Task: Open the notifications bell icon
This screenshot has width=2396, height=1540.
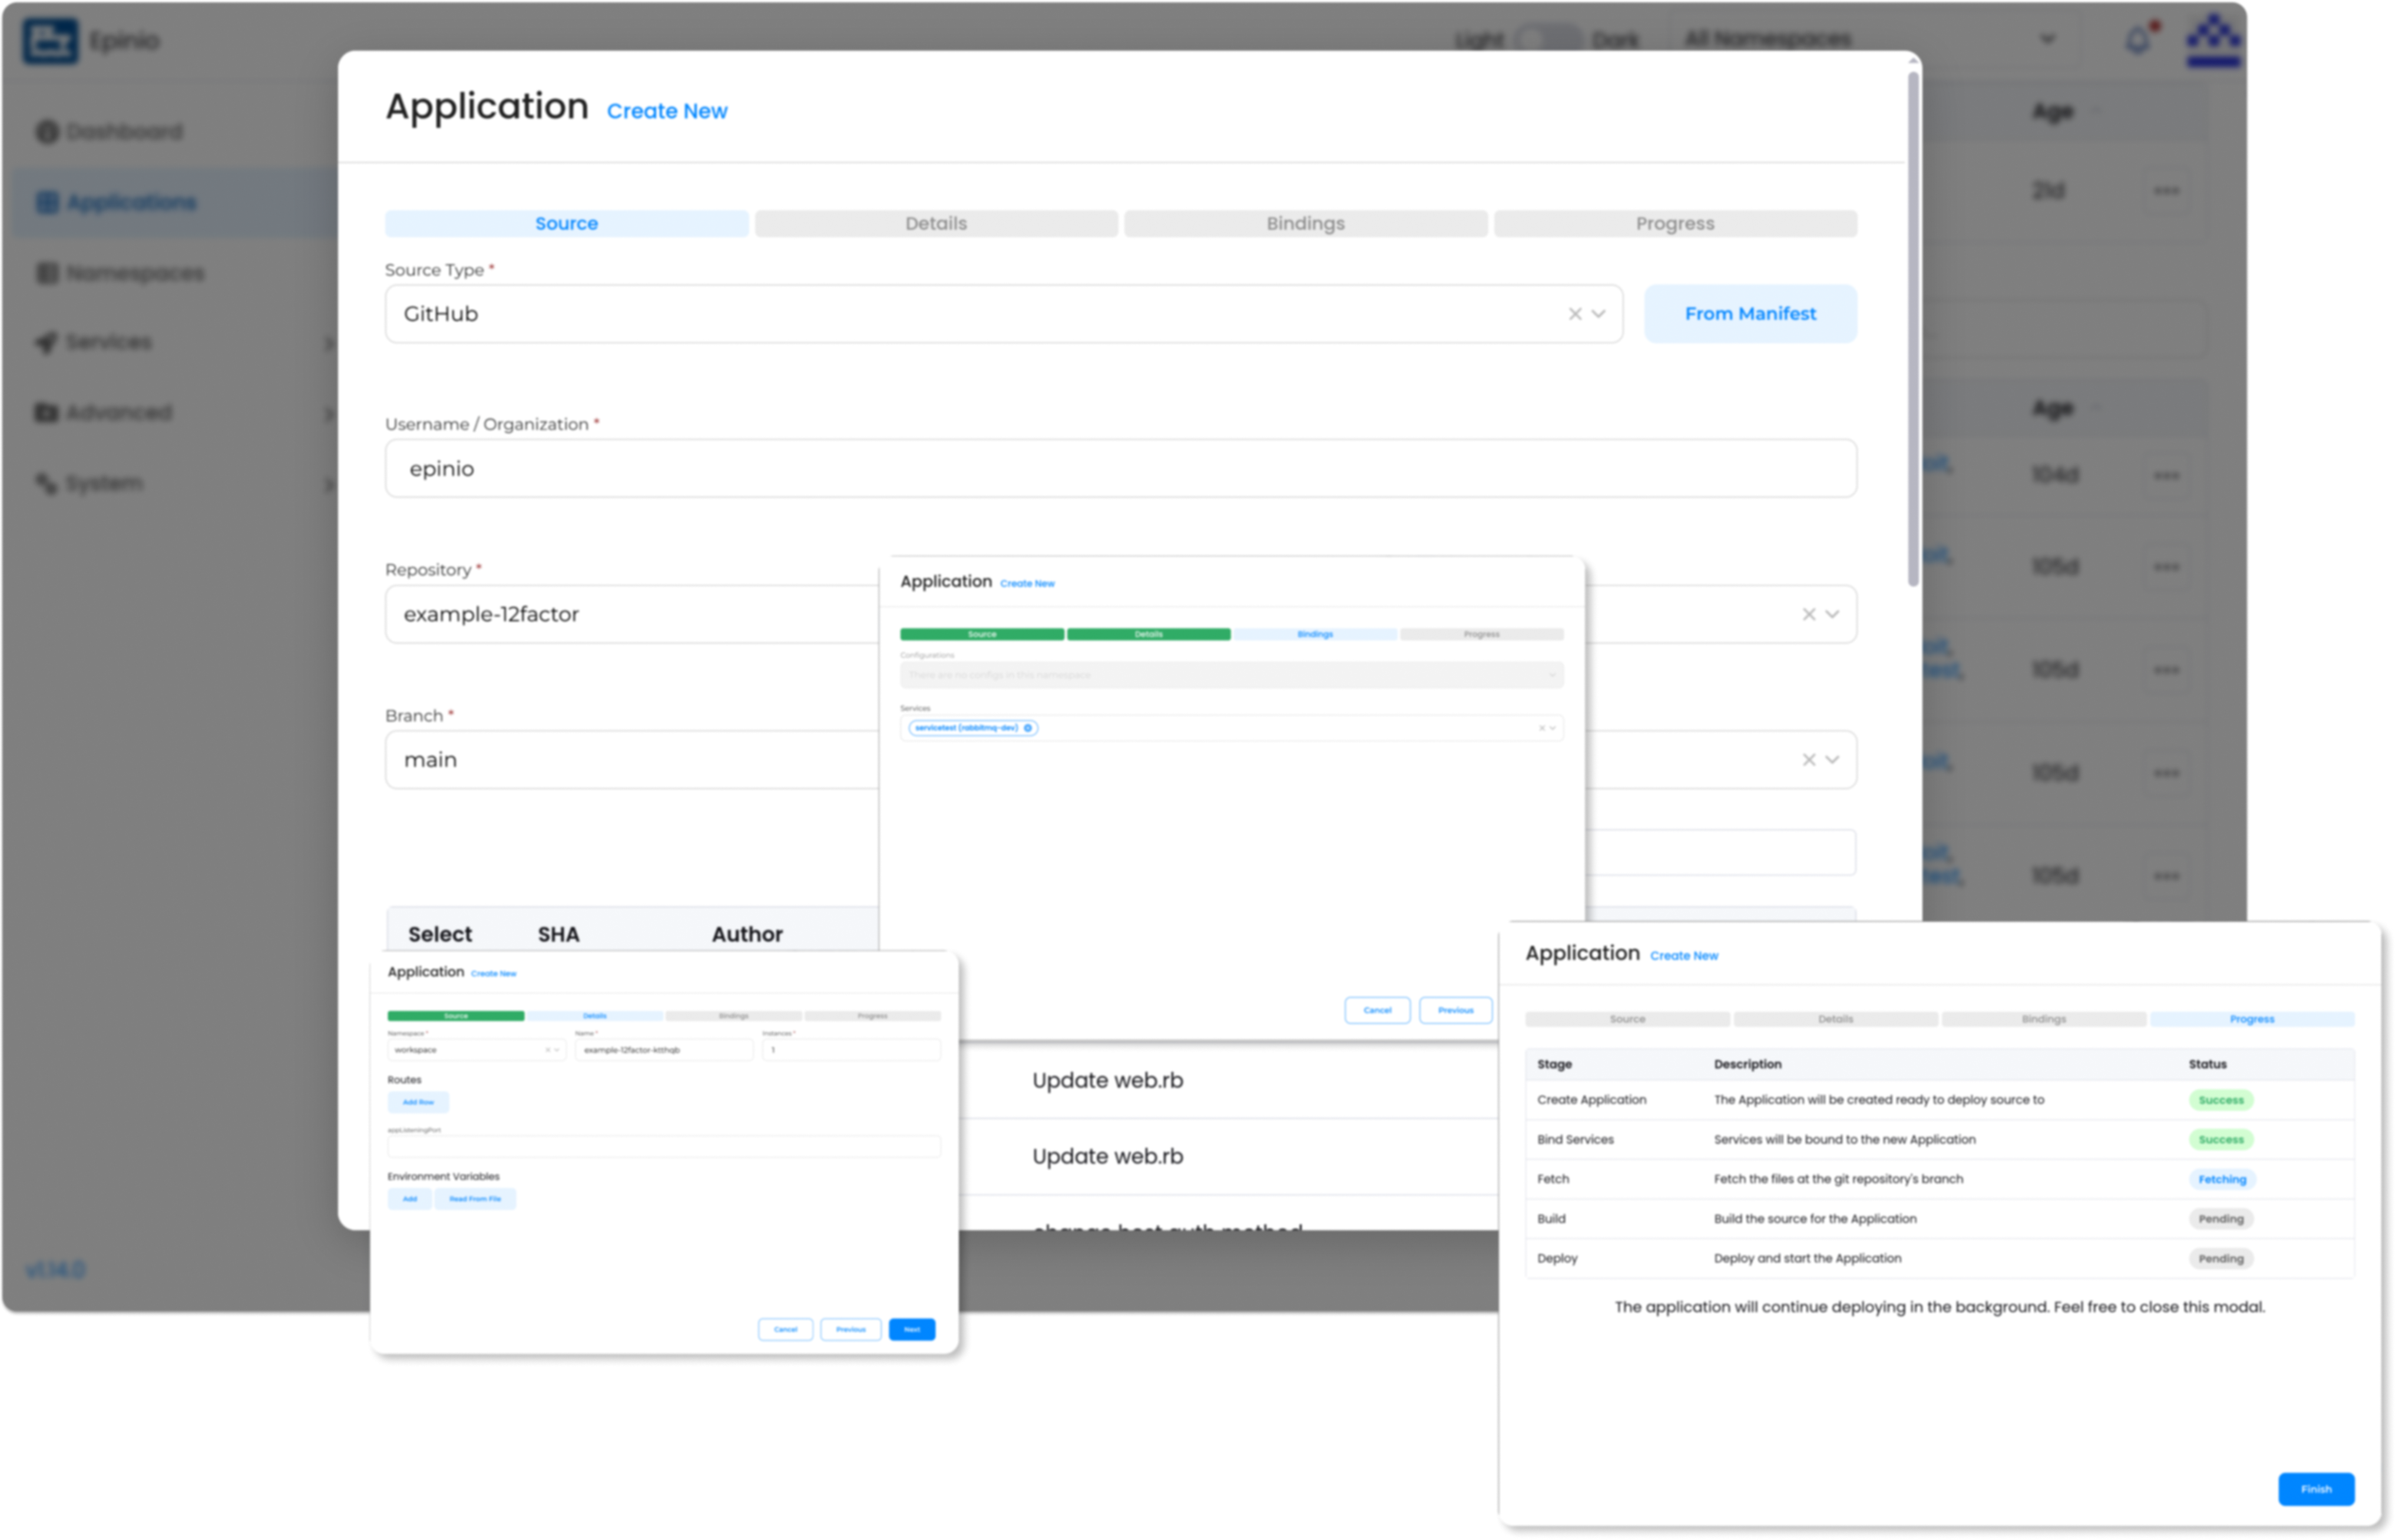Action: point(2136,41)
